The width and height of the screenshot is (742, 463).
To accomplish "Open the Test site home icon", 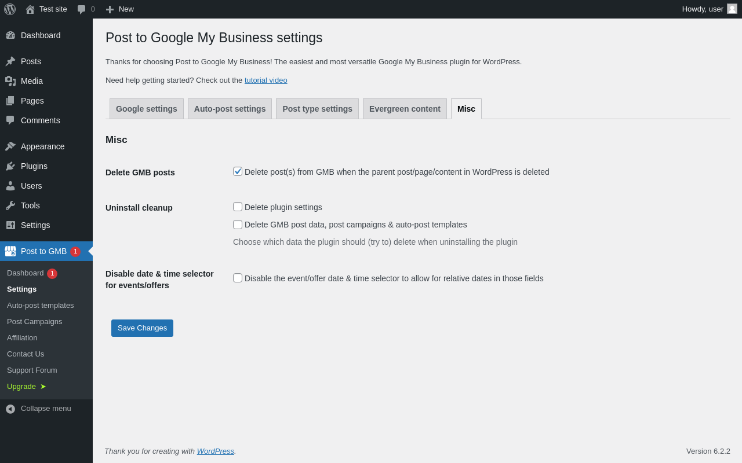I will point(30,9).
